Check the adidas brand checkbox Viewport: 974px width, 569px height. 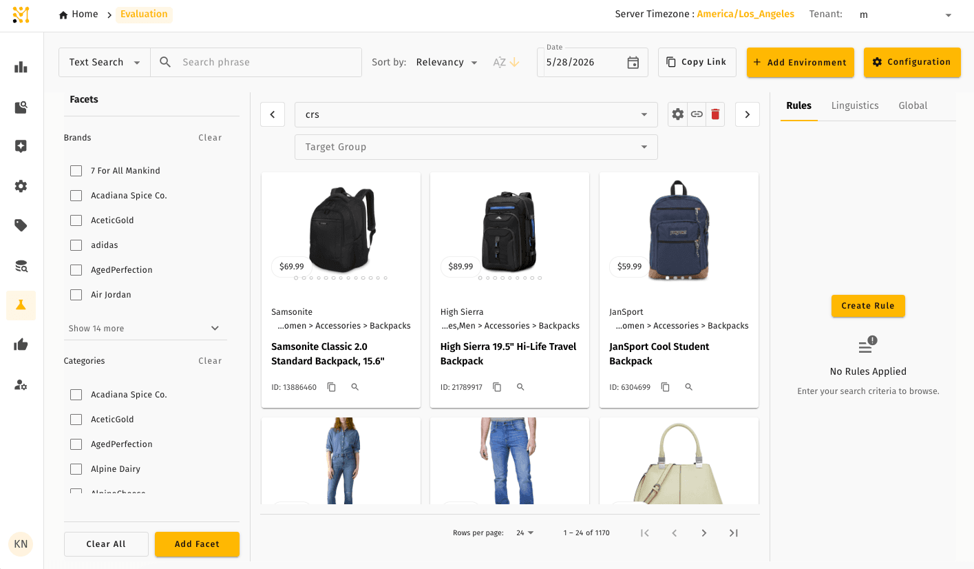76,245
